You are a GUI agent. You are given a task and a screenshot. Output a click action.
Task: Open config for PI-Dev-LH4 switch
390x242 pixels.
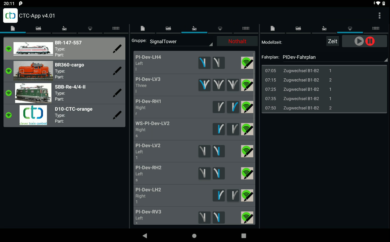pyautogui.click(x=247, y=63)
